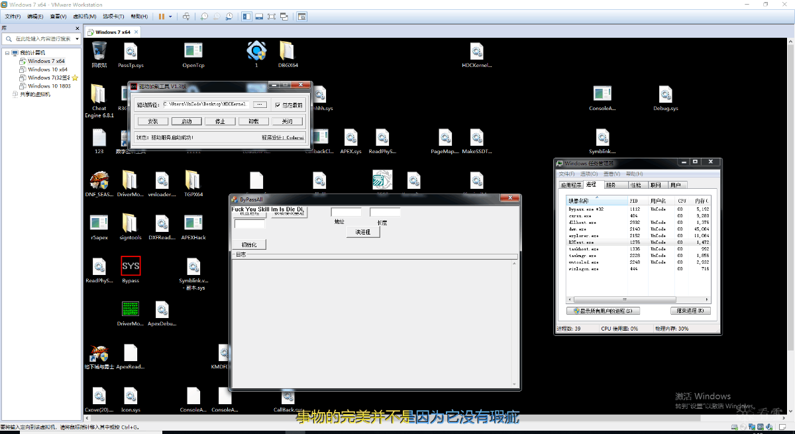Click show processes from all users button
The height and width of the screenshot is (434, 795).
pos(603,311)
